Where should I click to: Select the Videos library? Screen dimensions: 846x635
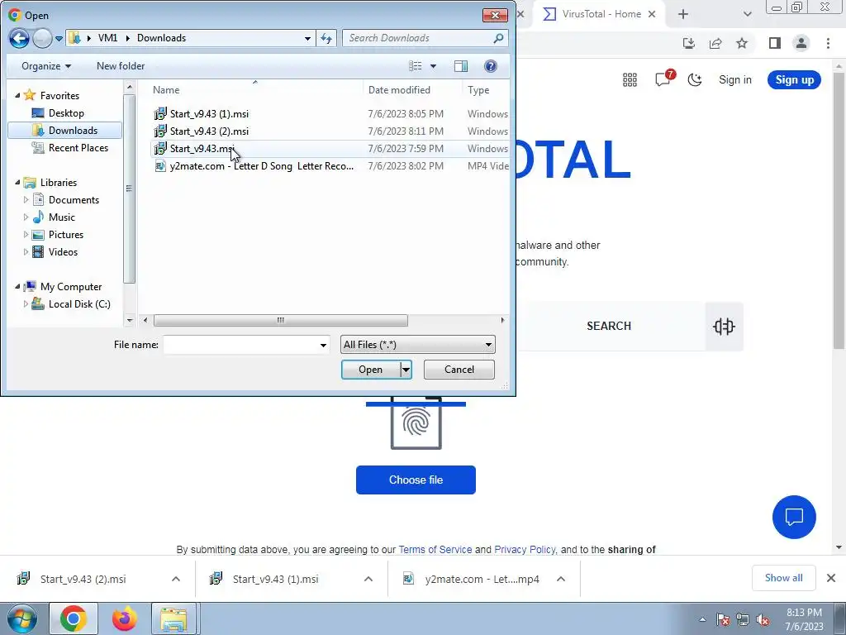click(63, 251)
